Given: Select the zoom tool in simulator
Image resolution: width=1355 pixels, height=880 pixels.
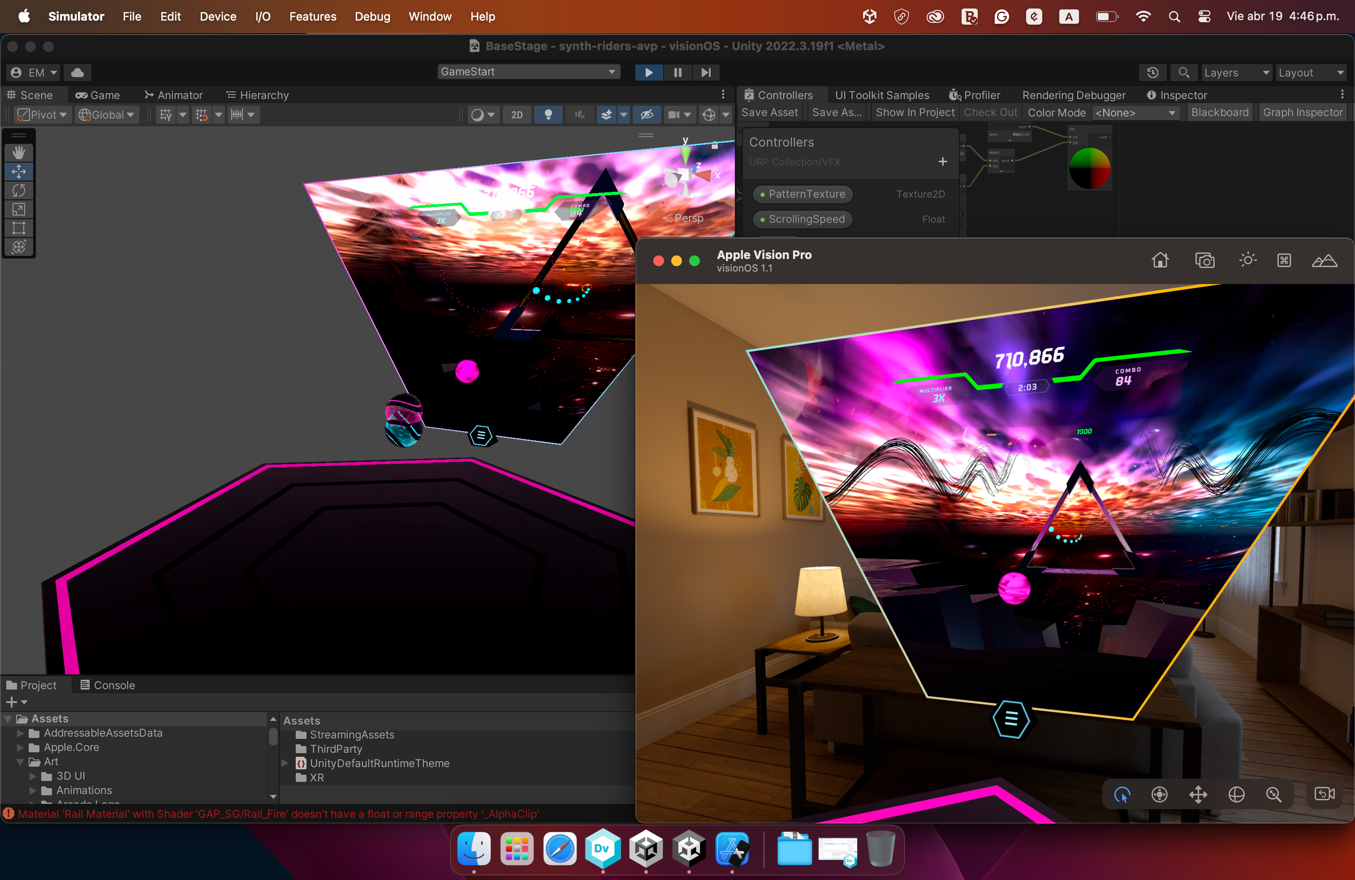Looking at the screenshot, I should point(1273,794).
